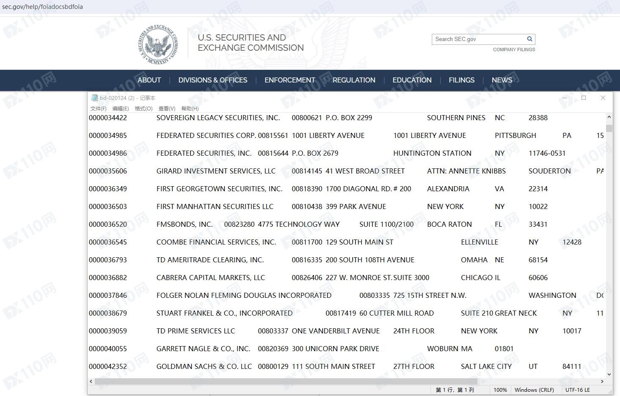The height and width of the screenshot is (396, 620).
Task: Click zip code 11746-0531
Action: coord(547,153)
